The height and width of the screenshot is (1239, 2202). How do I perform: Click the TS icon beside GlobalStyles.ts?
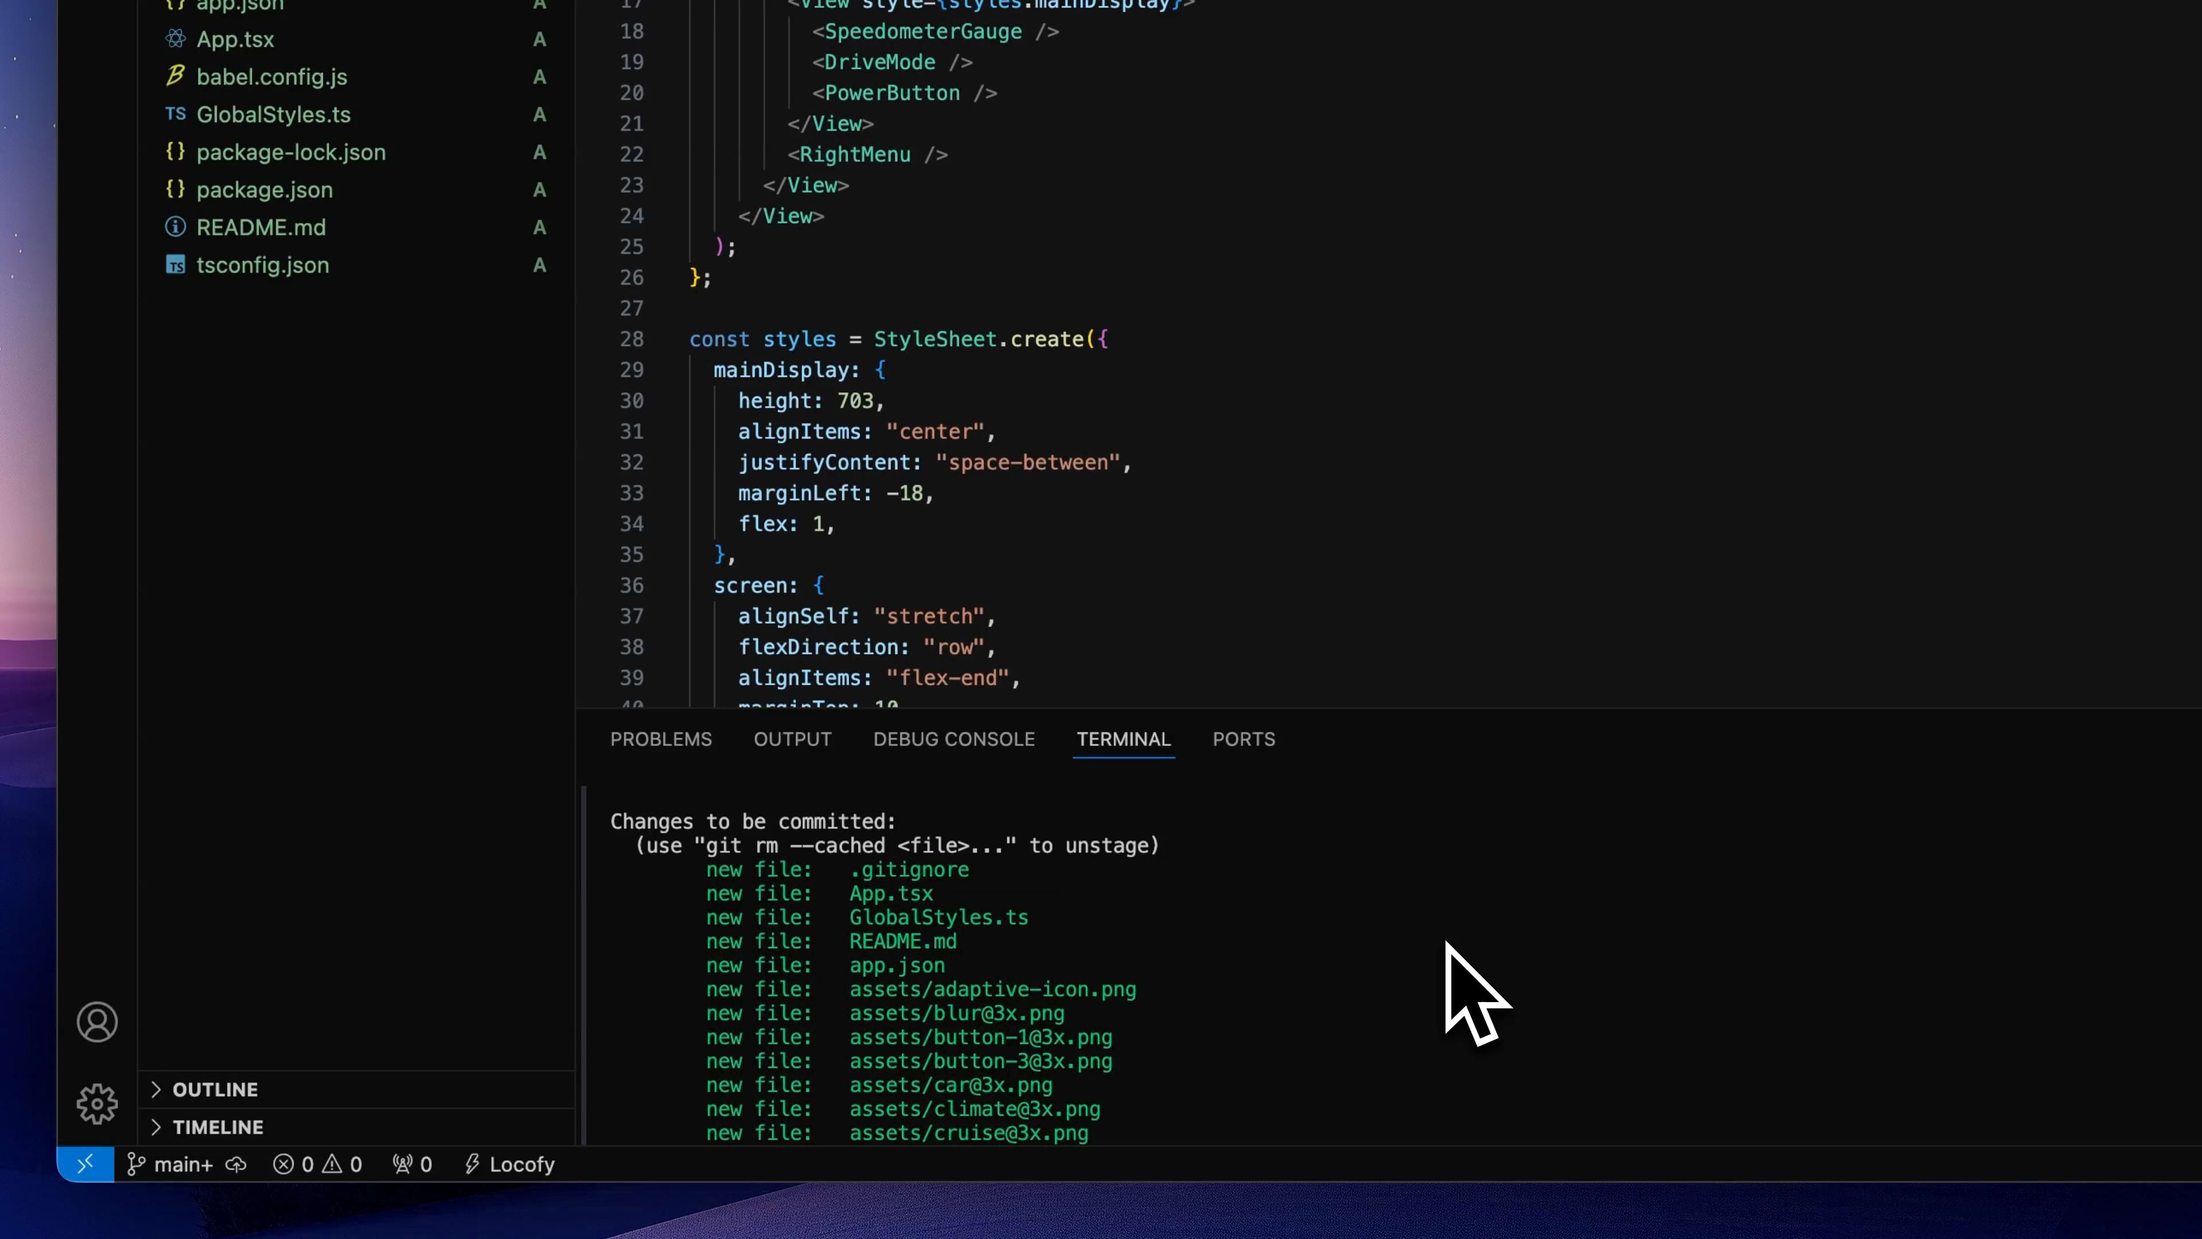(175, 114)
